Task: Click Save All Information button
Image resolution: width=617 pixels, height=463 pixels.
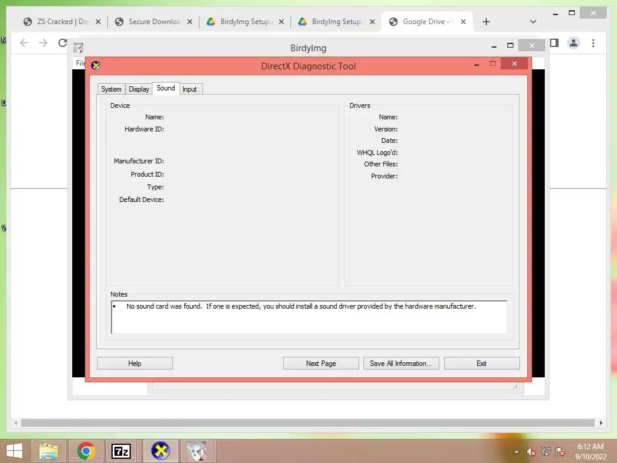Action: pyautogui.click(x=401, y=364)
